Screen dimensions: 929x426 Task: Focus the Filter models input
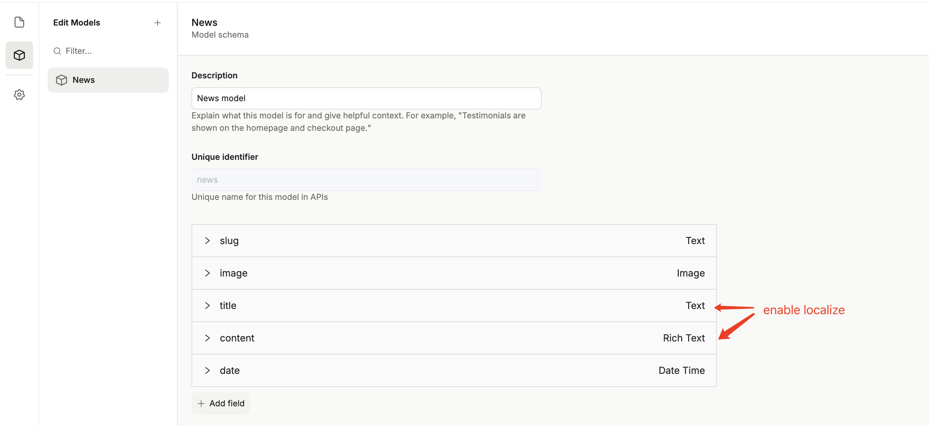[112, 51]
